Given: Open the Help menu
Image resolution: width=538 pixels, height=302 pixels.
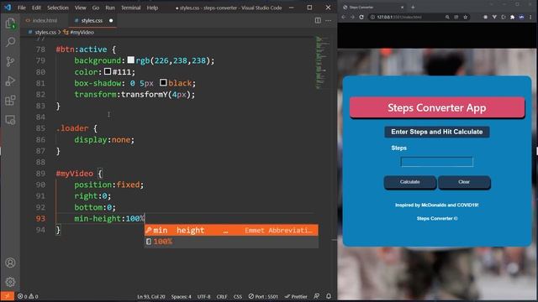Looking at the screenshot, I should click(152, 8).
